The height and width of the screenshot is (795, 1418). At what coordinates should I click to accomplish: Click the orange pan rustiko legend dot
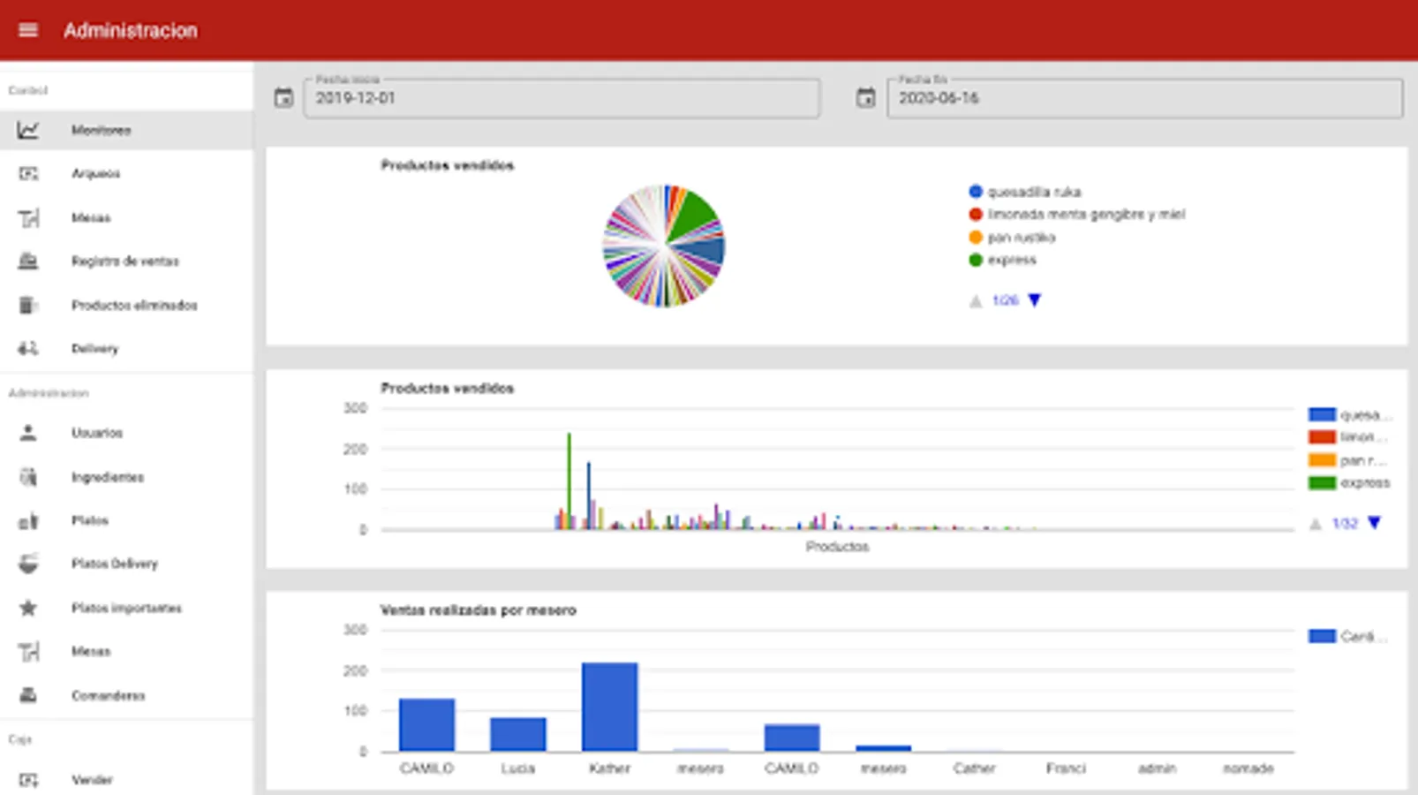pyautogui.click(x=976, y=237)
